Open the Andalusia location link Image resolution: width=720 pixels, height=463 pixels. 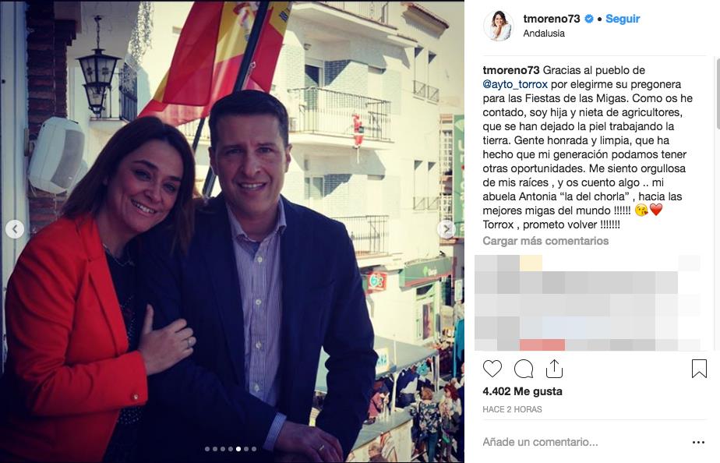pyautogui.click(x=544, y=34)
